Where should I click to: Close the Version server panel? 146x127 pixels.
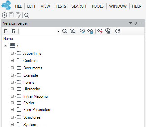click(x=141, y=23)
